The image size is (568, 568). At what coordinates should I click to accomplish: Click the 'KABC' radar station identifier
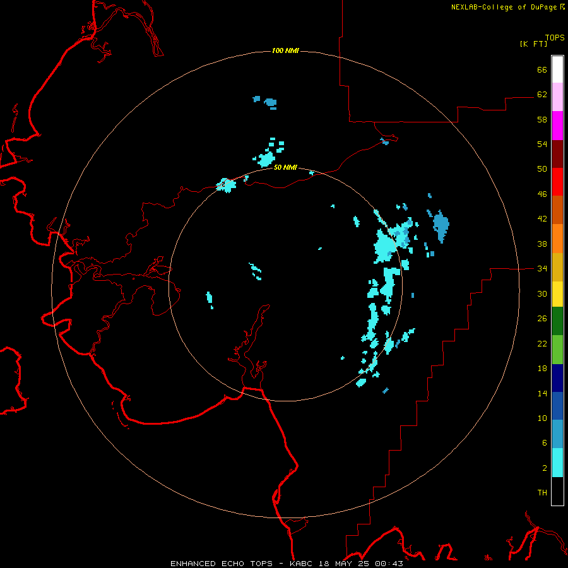tap(302, 564)
